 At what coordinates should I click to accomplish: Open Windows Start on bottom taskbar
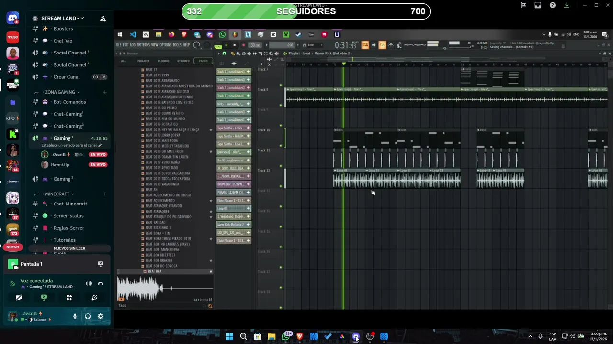click(x=229, y=337)
